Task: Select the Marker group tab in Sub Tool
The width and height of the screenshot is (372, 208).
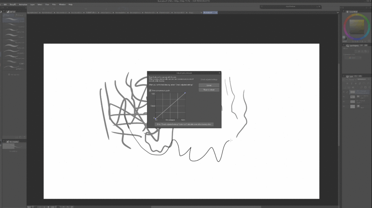Action: [x=19, y=15]
